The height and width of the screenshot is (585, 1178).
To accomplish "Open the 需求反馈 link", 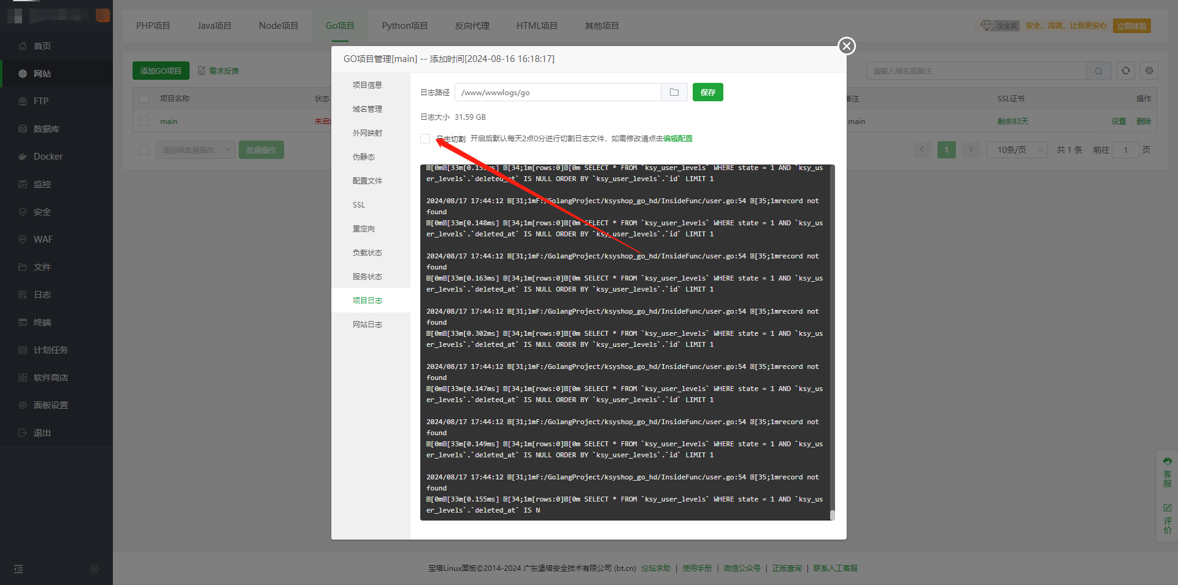I will [x=218, y=71].
